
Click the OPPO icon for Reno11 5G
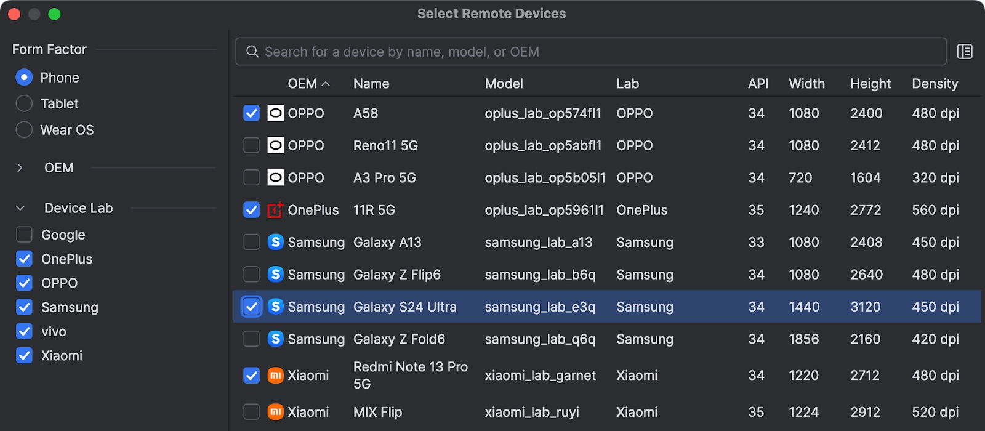pyautogui.click(x=276, y=145)
